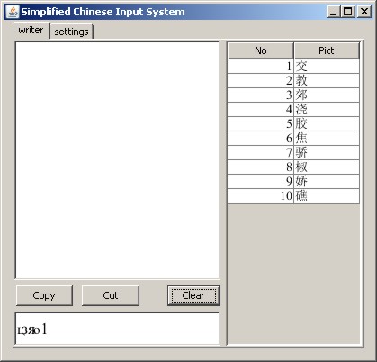The height and width of the screenshot is (362, 377).
Task: Focus the large writer text area
Action: (x=117, y=160)
